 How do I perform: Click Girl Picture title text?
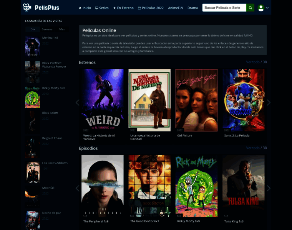coord(184,136)
